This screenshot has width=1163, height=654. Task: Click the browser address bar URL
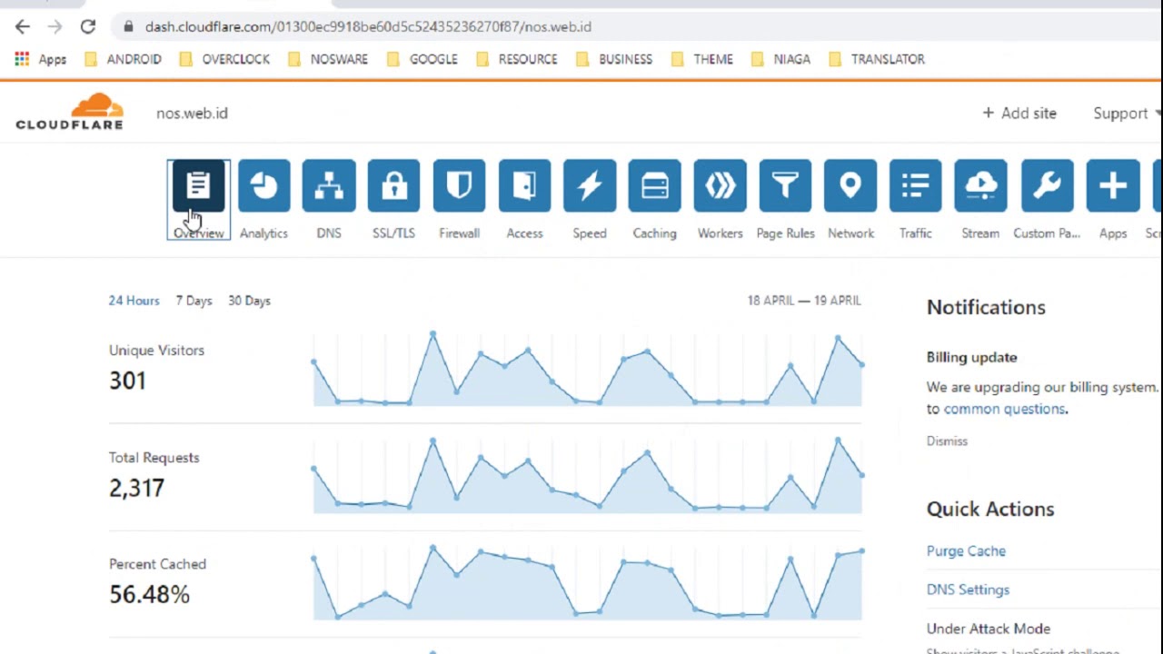pyautogui.click(x=368, y=26)
